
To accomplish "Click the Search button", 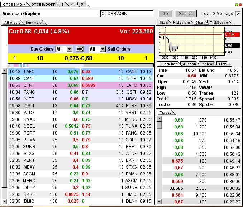I will click(186, 14).
